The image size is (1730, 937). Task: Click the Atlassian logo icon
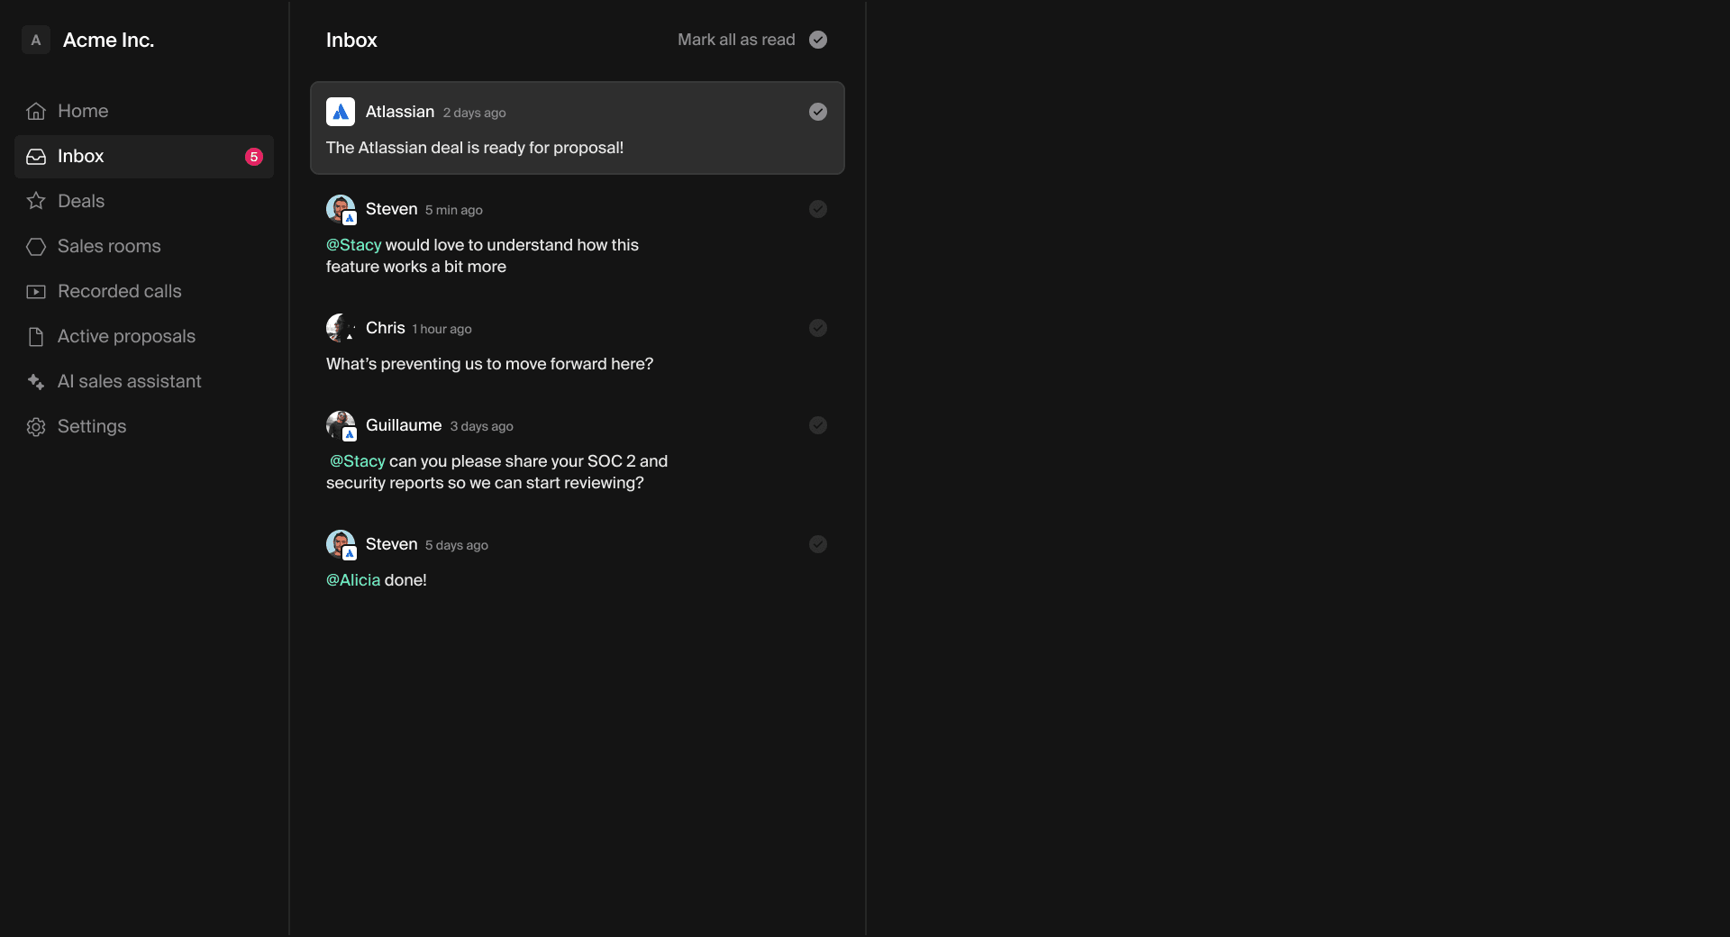coord(341,112)
